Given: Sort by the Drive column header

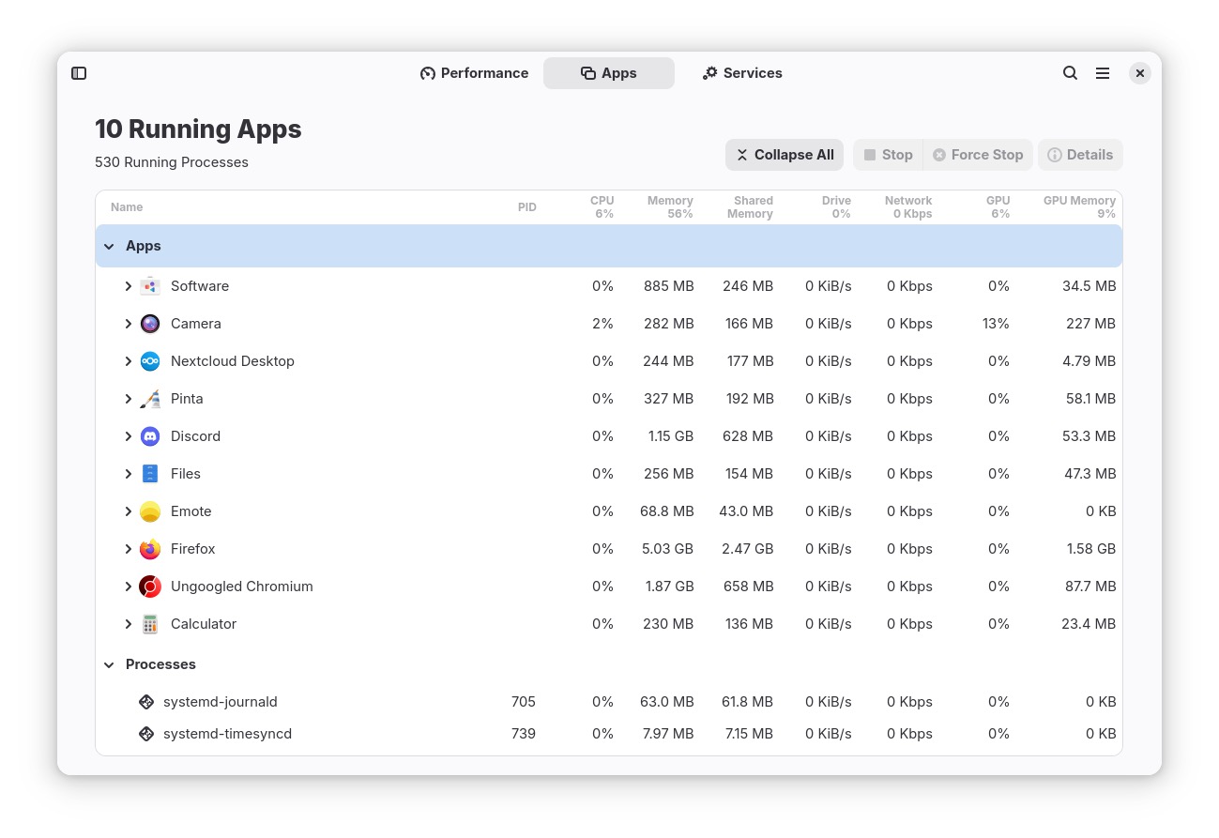Looking at the screenshot, I should (x=836, y=207).
